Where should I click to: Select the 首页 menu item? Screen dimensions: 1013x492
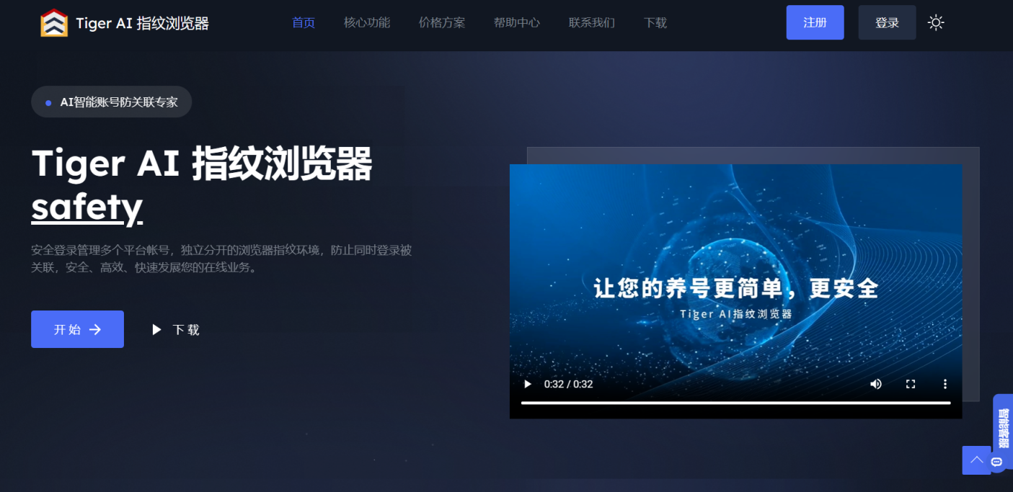[303, 22]
